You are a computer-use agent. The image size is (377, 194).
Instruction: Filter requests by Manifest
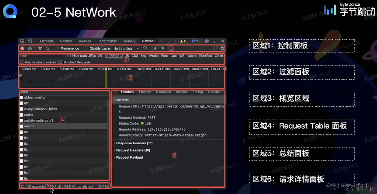tap(206, 56)
